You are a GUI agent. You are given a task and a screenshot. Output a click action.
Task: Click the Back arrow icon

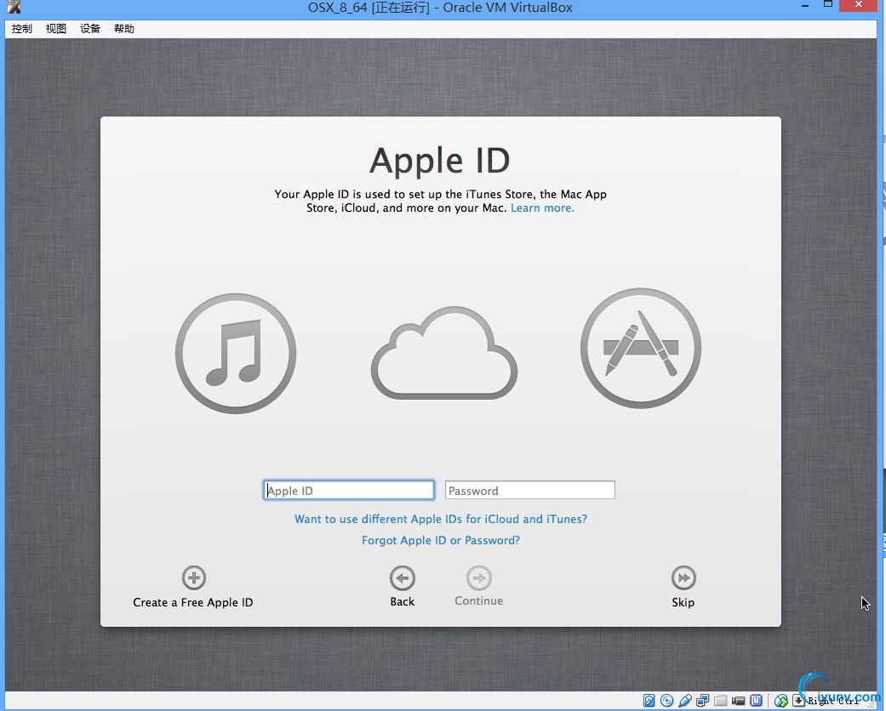[x=402, y=578]
